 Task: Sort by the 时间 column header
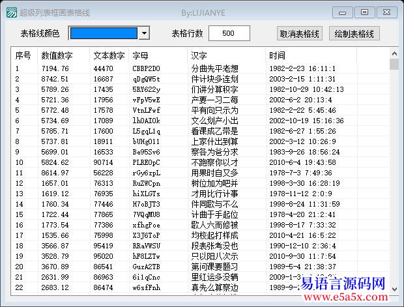click(311, 55)
